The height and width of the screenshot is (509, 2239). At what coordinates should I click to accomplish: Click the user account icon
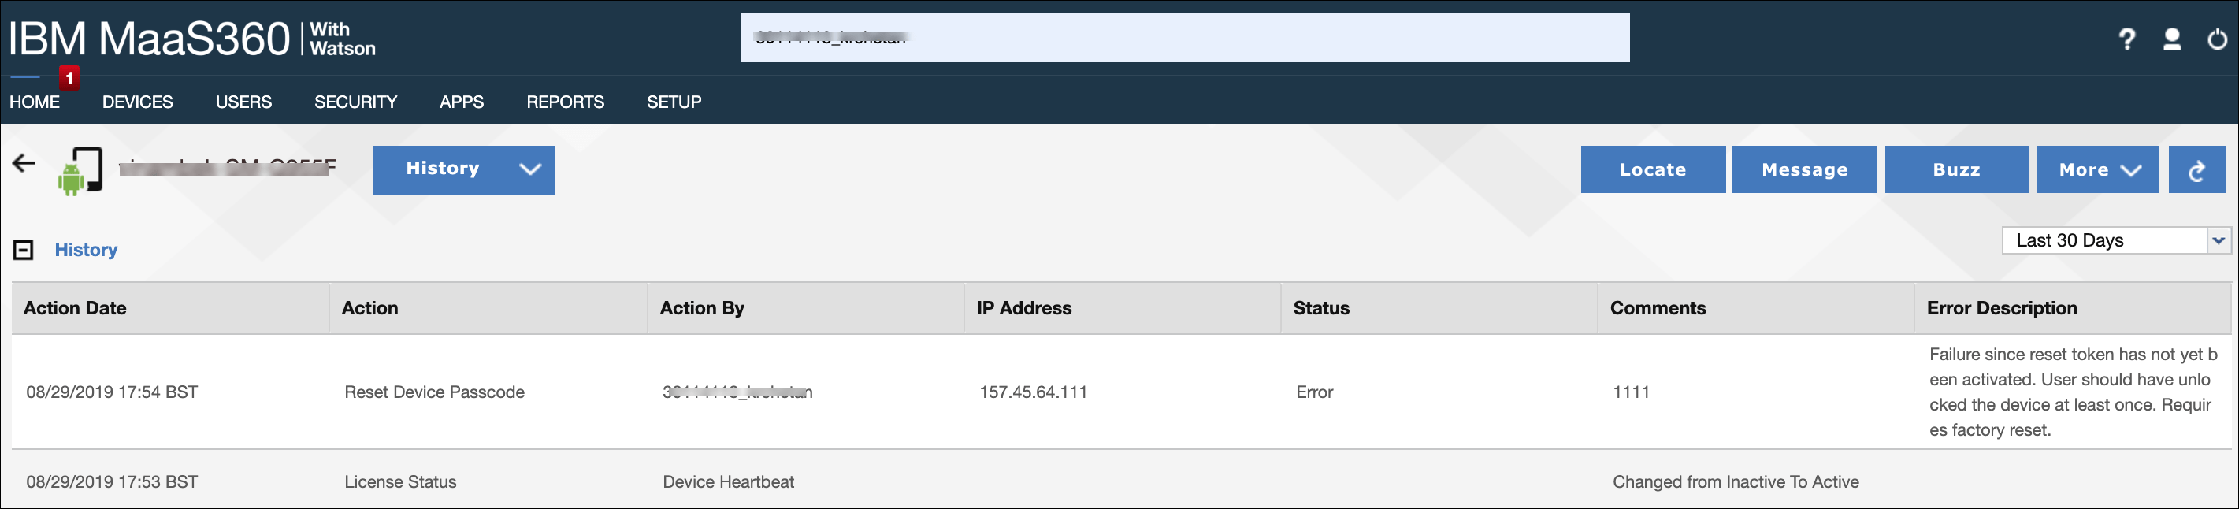coord(2172,39)
